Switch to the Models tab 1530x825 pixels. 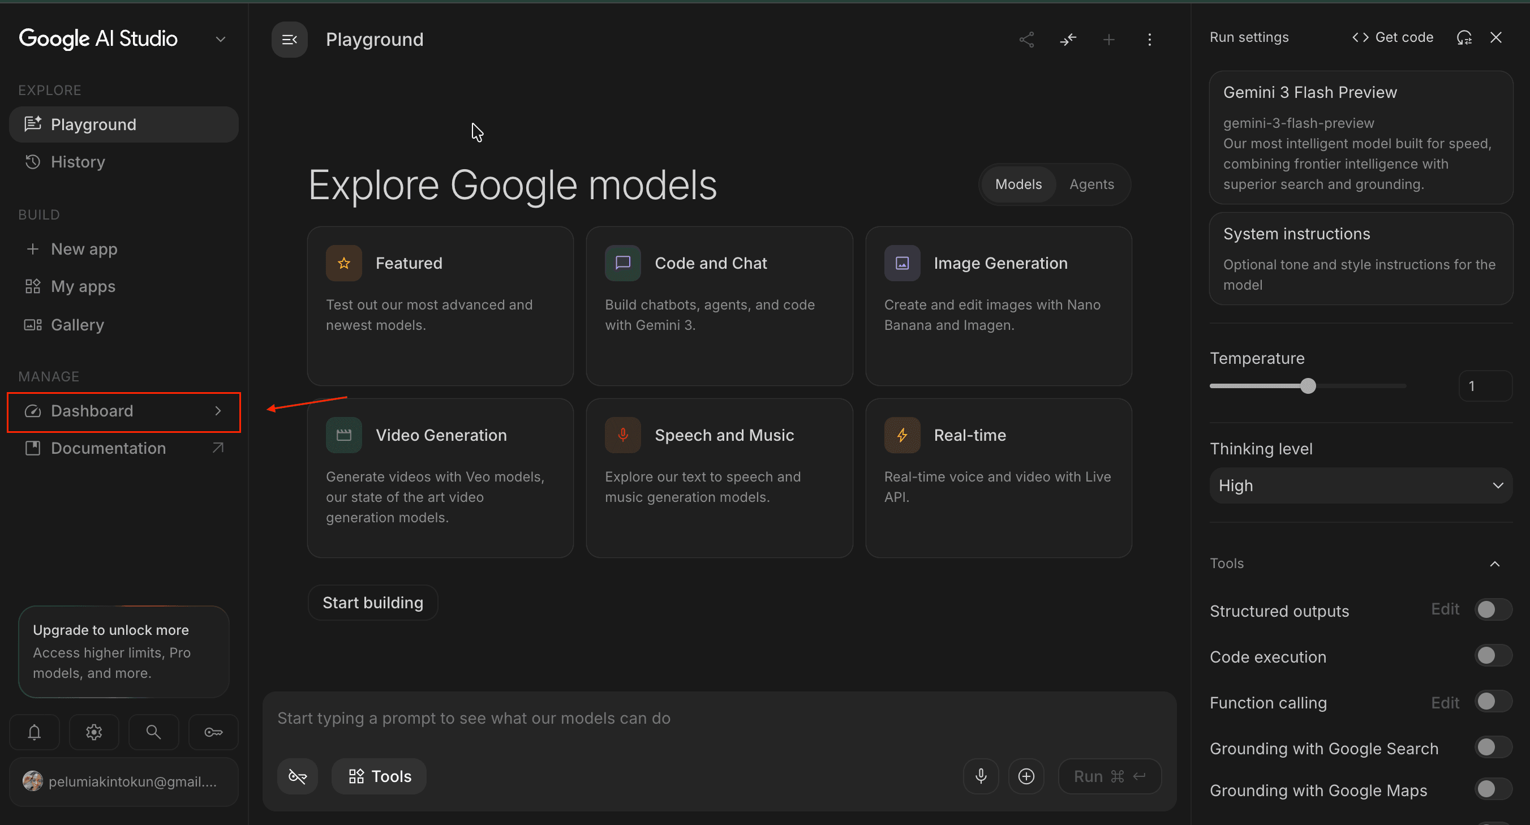tap(1018, 184)
